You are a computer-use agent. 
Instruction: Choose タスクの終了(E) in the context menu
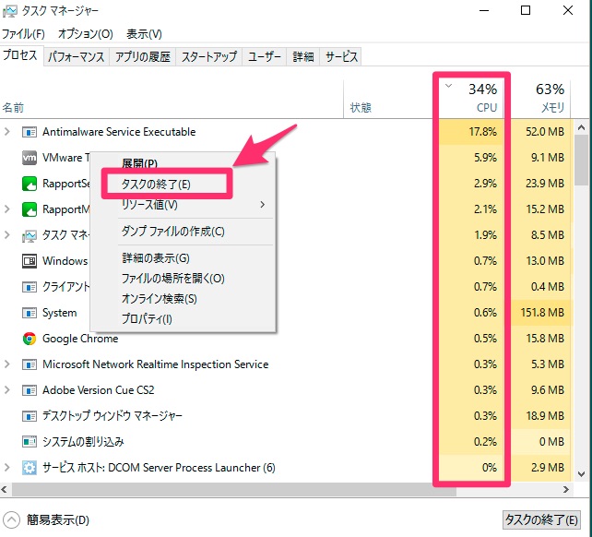tap(156, 184)
